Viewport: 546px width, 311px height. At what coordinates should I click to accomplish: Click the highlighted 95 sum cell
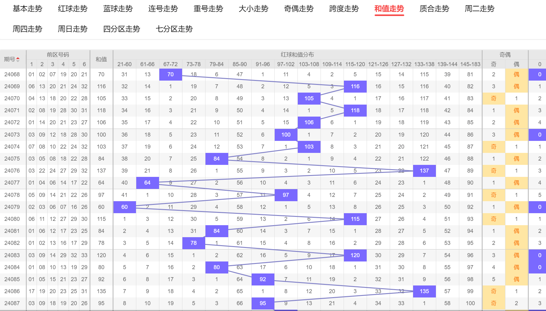click(x=263, y=303)
